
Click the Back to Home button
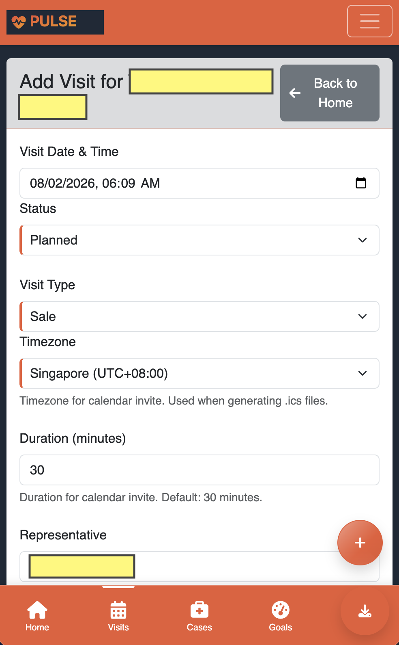329,93
